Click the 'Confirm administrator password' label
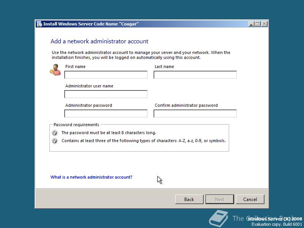 pyautogui.click(x=186, y=105)
